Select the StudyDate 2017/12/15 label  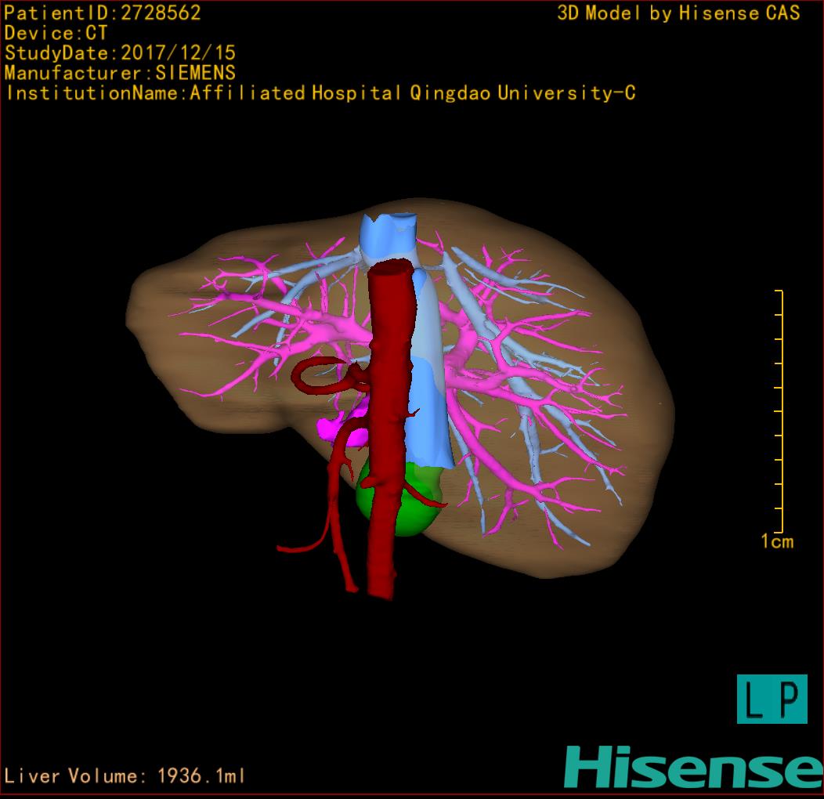click(120, 53)
